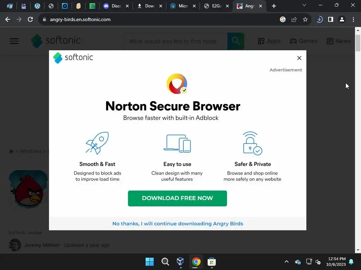The image size is (361, 270).
Task: Click the browser forward arrow
Action: click(x=19, y=20)
